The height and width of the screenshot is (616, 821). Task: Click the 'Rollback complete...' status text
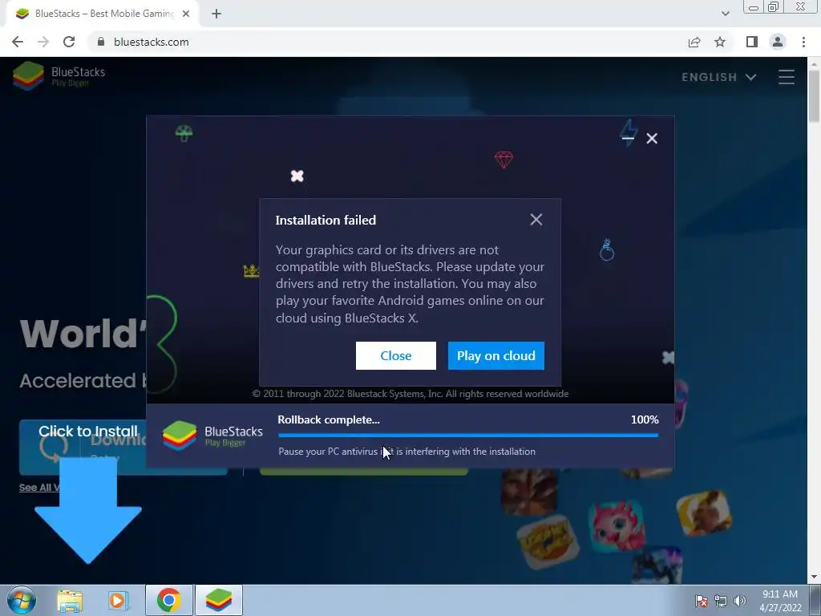click(329, 419)
